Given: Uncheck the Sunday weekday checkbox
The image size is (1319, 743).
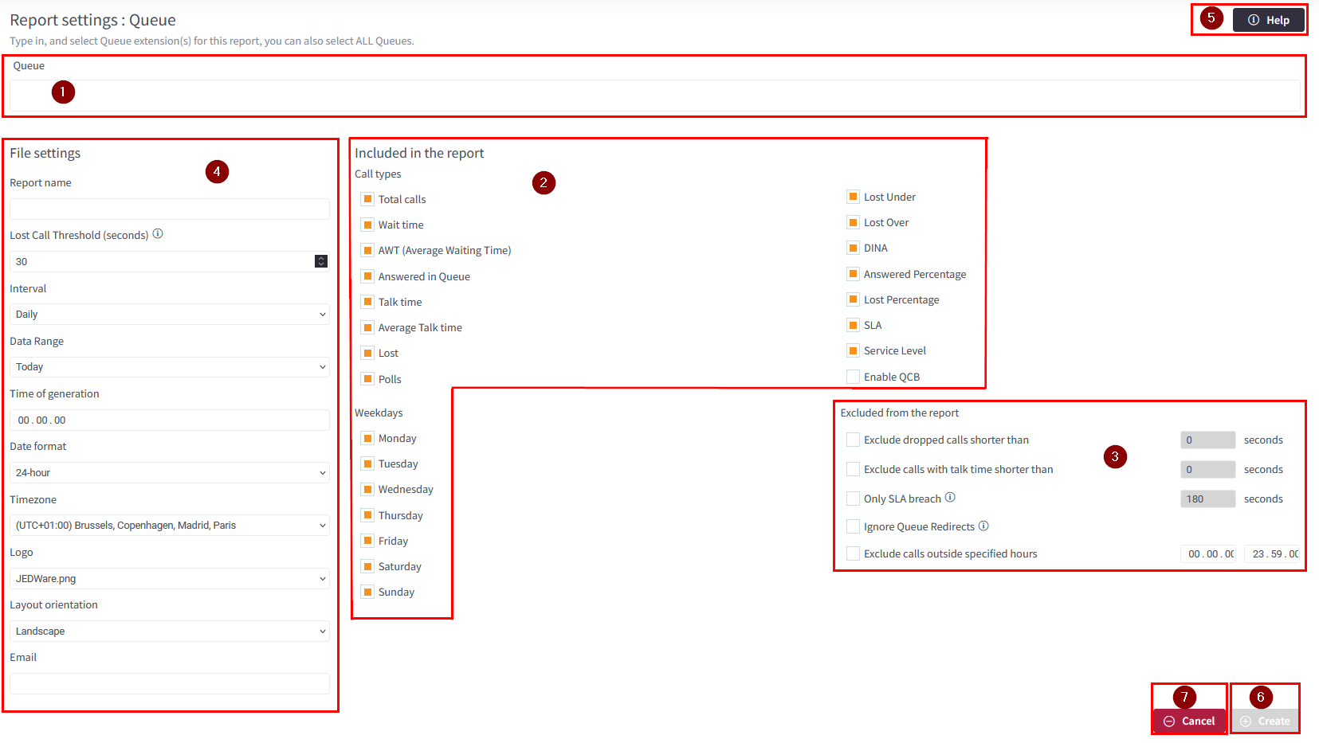Looking at the screenshot, I should 367,592.
